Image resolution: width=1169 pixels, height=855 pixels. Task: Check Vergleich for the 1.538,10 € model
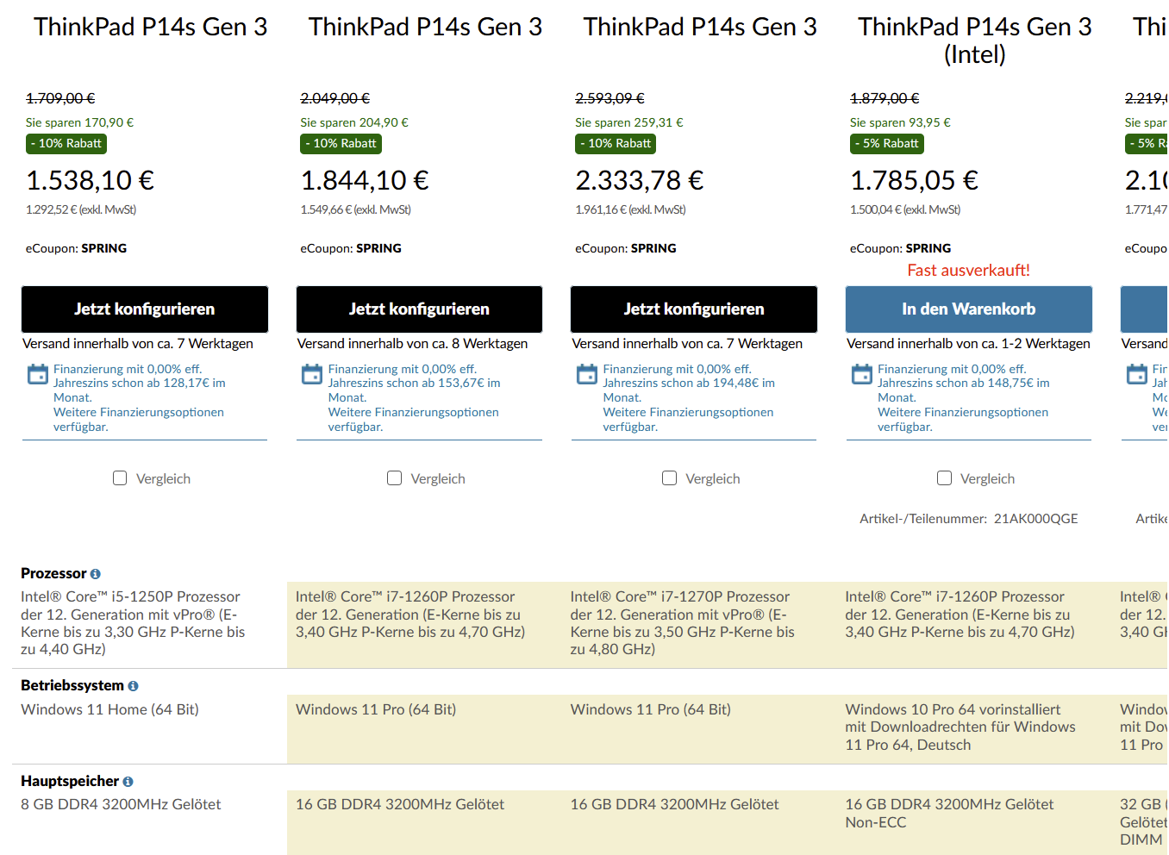(120, 477)
